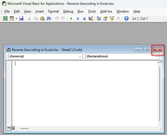The width and height of the screenshot is (167, 135).
Task: Click the Toolbox wrench icon
Action: click(118, 19)
